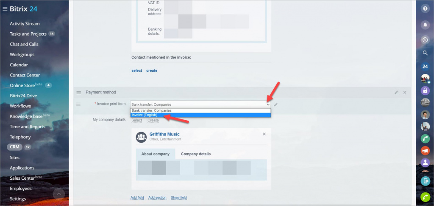This screenshot has width=434, height=206.
Task: Click the Bitrix 24 logo
Action: pos(24,9)
